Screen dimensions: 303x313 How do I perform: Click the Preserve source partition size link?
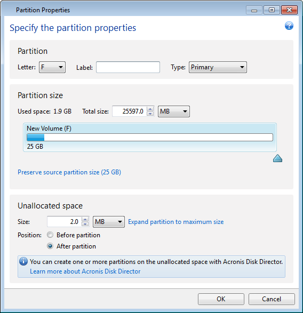click(x=69, y=172)
